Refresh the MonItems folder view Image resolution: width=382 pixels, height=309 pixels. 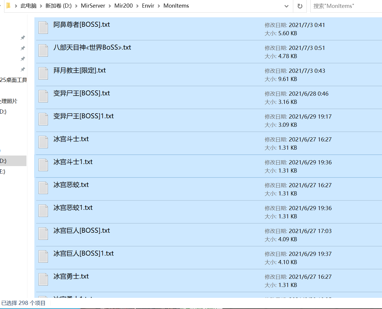click(x=300, y=6)
